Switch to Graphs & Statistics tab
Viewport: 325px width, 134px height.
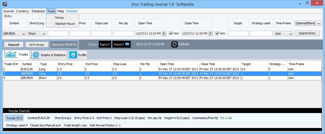pos(49,55)
